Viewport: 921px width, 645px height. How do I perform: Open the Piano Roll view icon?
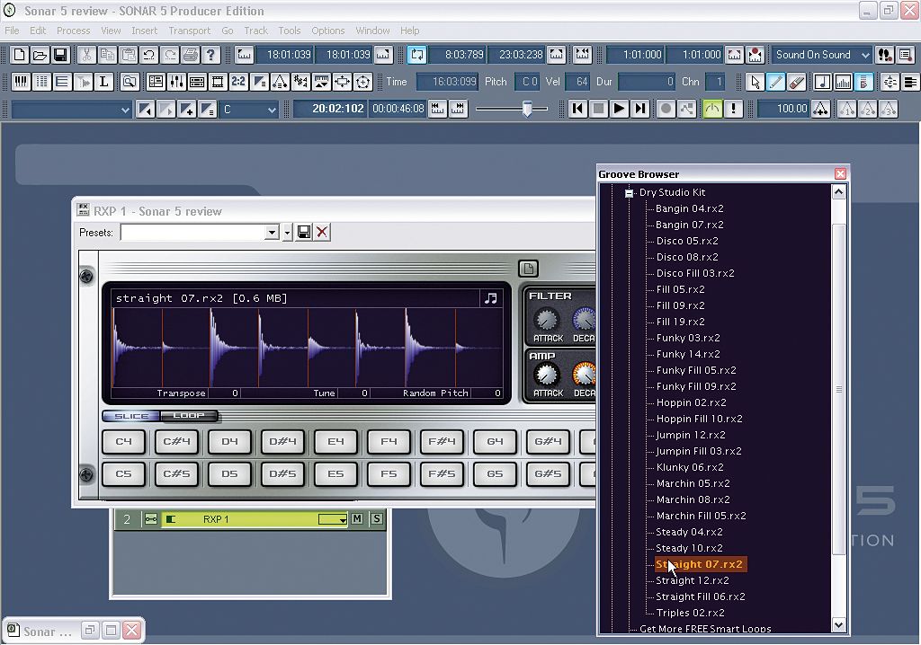tap(22, 82)
